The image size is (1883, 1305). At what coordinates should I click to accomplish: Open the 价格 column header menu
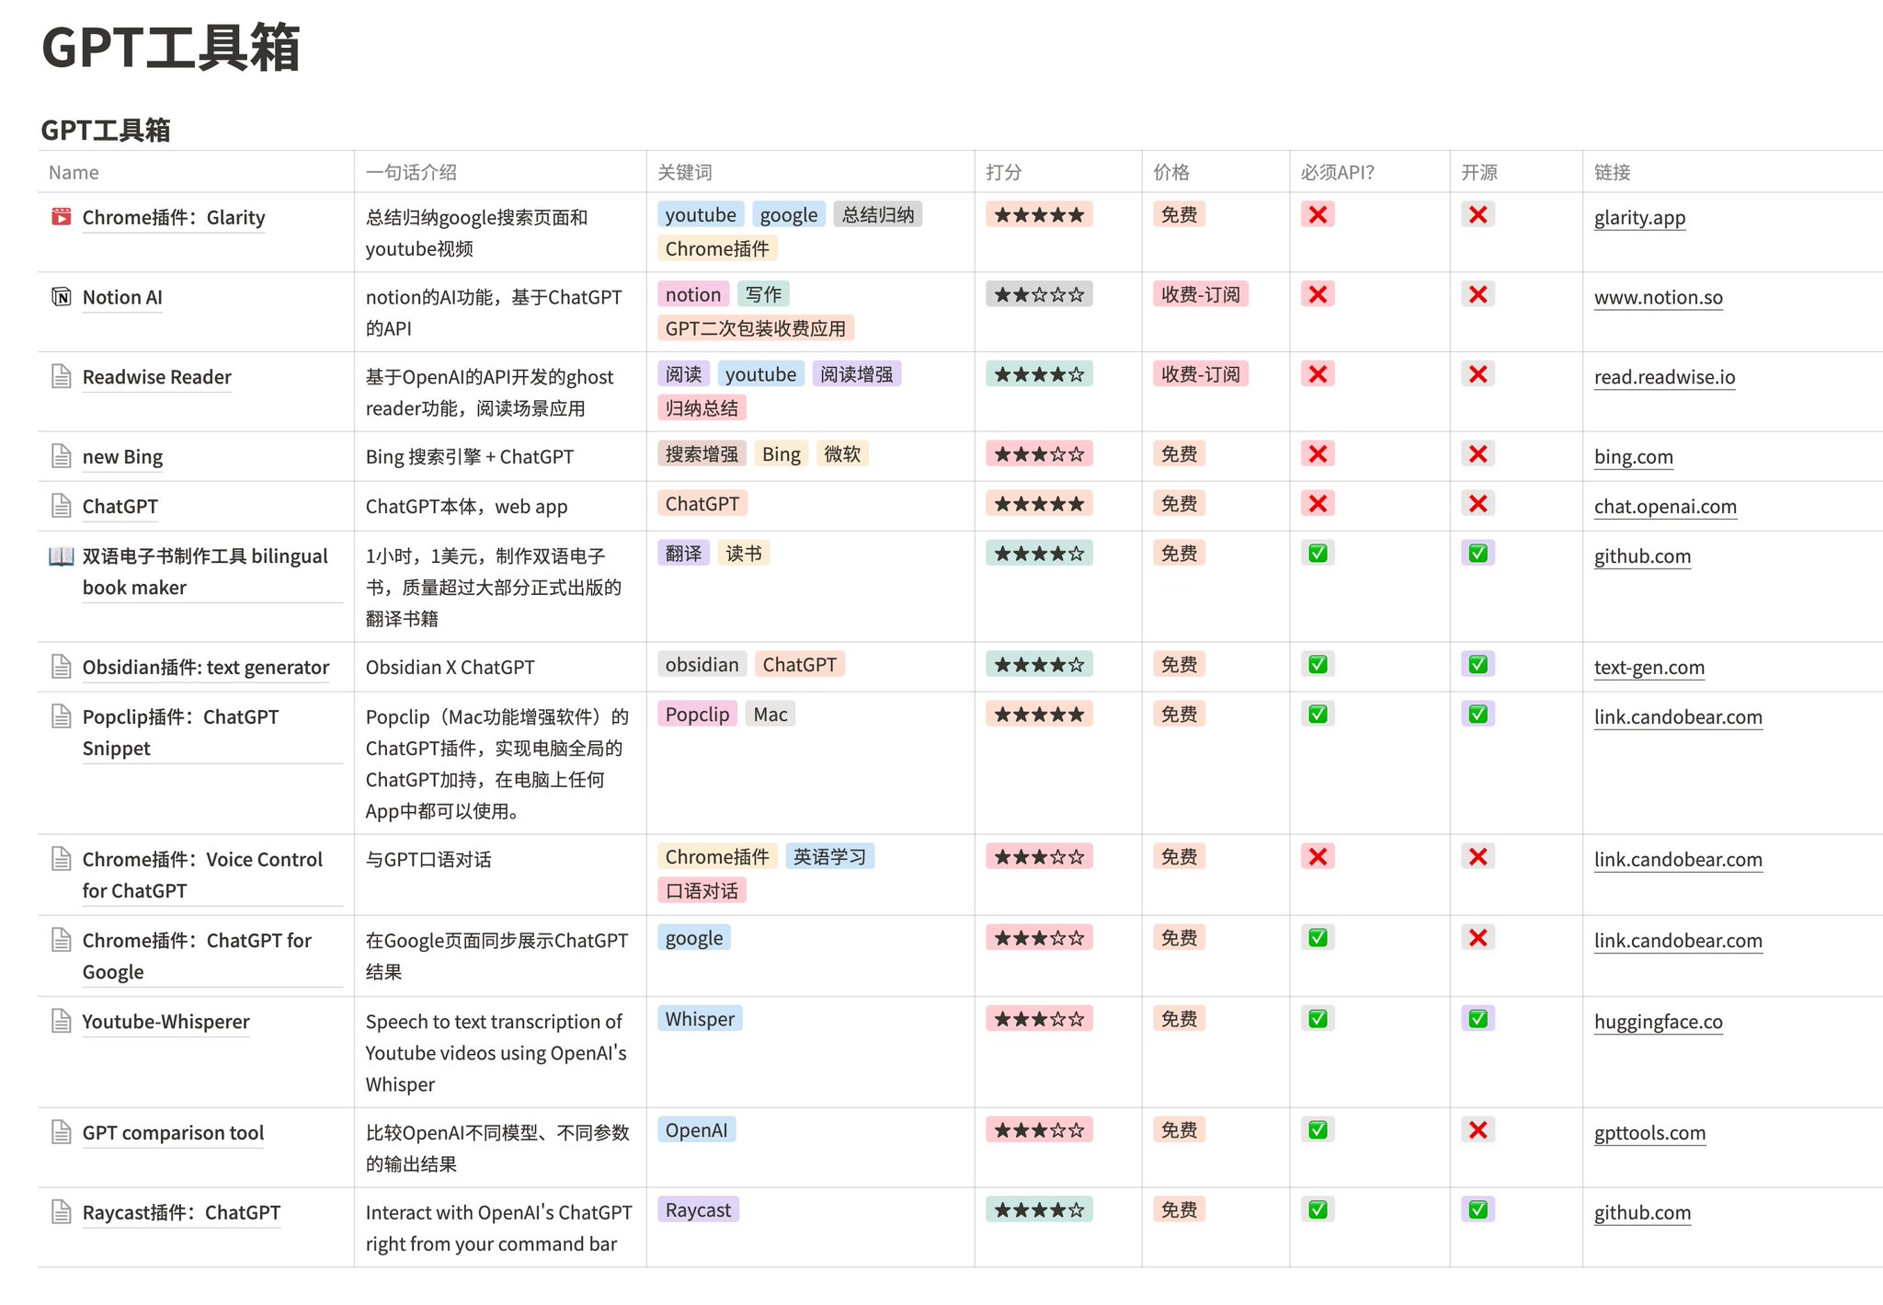pyautogui.click(x=1172, y=172)
